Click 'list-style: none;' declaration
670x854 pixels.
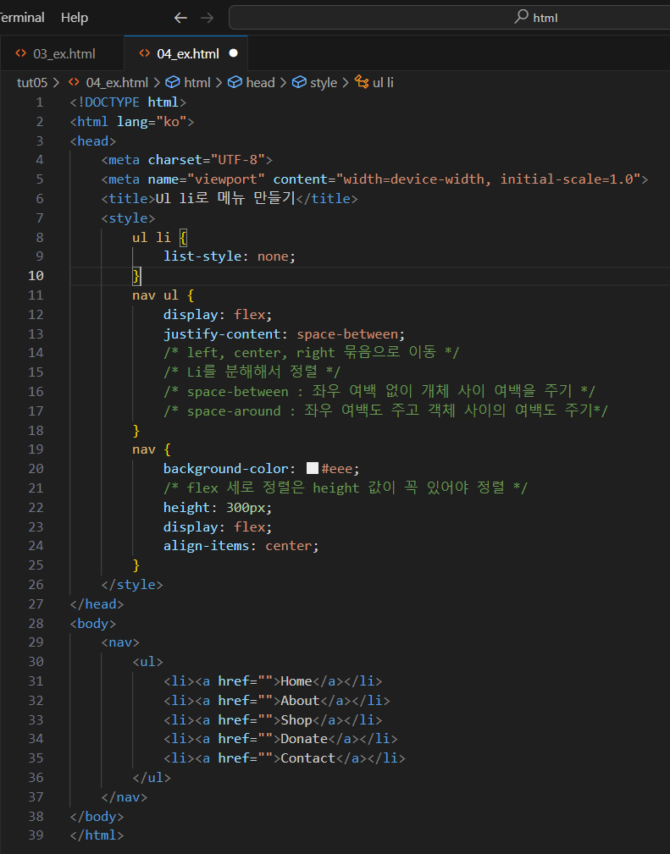230,256
